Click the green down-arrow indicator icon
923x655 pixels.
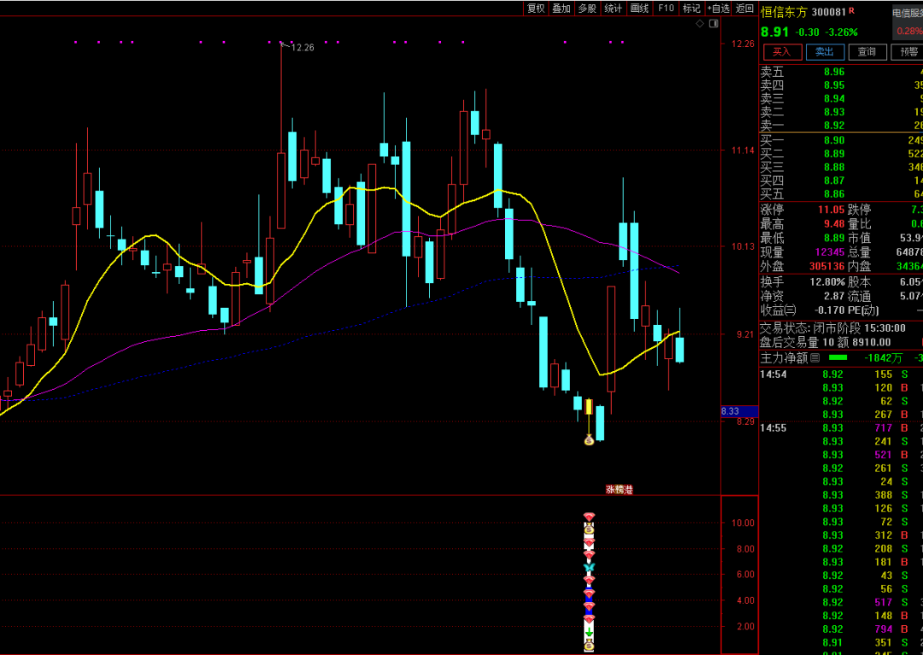click(x=589, y=633)
